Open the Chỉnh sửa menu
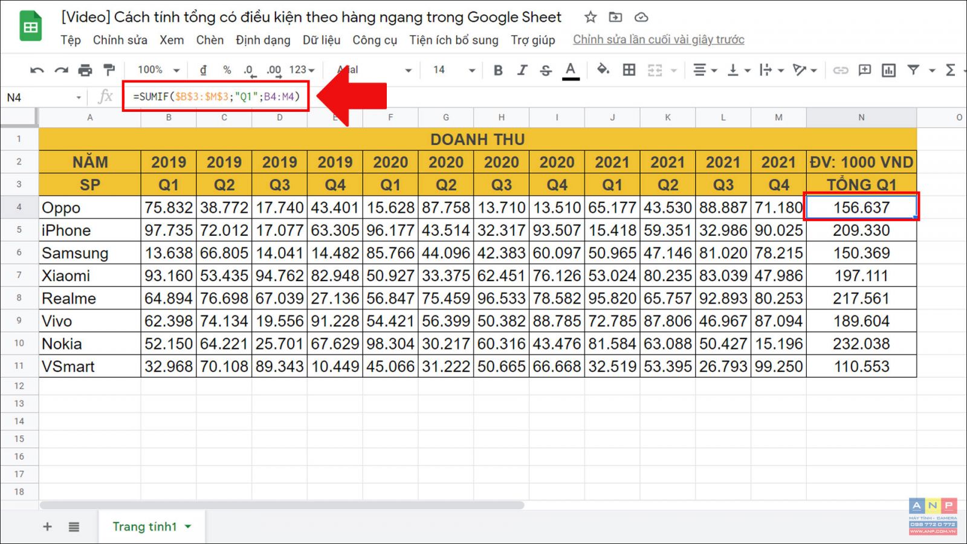967x544 pixels. click(120, 40)
